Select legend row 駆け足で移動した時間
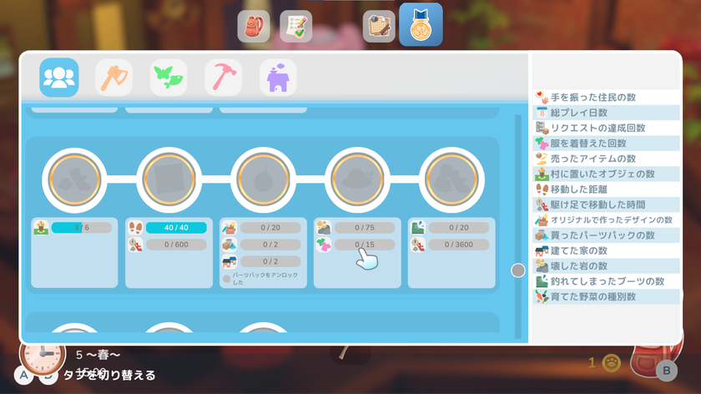701x394 pixels. point(606,205)
